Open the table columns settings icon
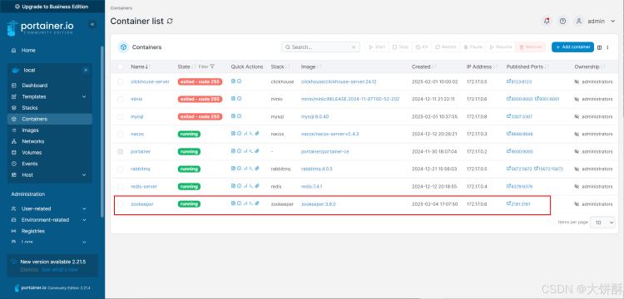Screen dimensions: 624x299 pos(599,47)
